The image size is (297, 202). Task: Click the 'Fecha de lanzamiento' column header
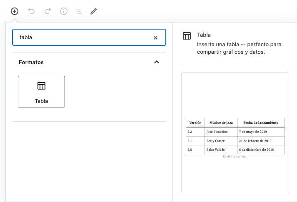point(261,123)
